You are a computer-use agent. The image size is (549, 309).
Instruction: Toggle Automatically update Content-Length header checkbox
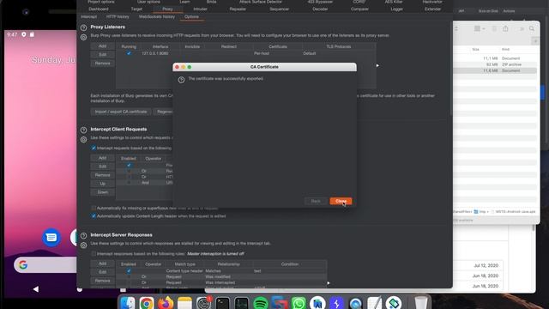point(94,216)
